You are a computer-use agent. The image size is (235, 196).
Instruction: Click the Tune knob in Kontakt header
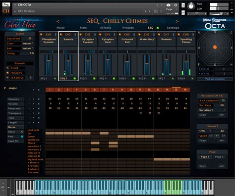pos(191,6)
